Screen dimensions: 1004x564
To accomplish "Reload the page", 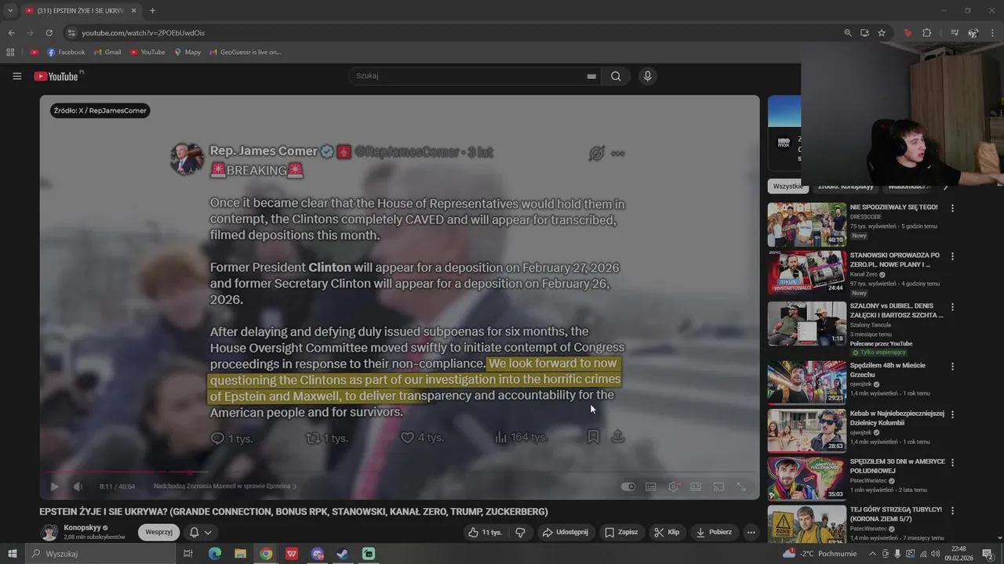I will click(49, 33).
